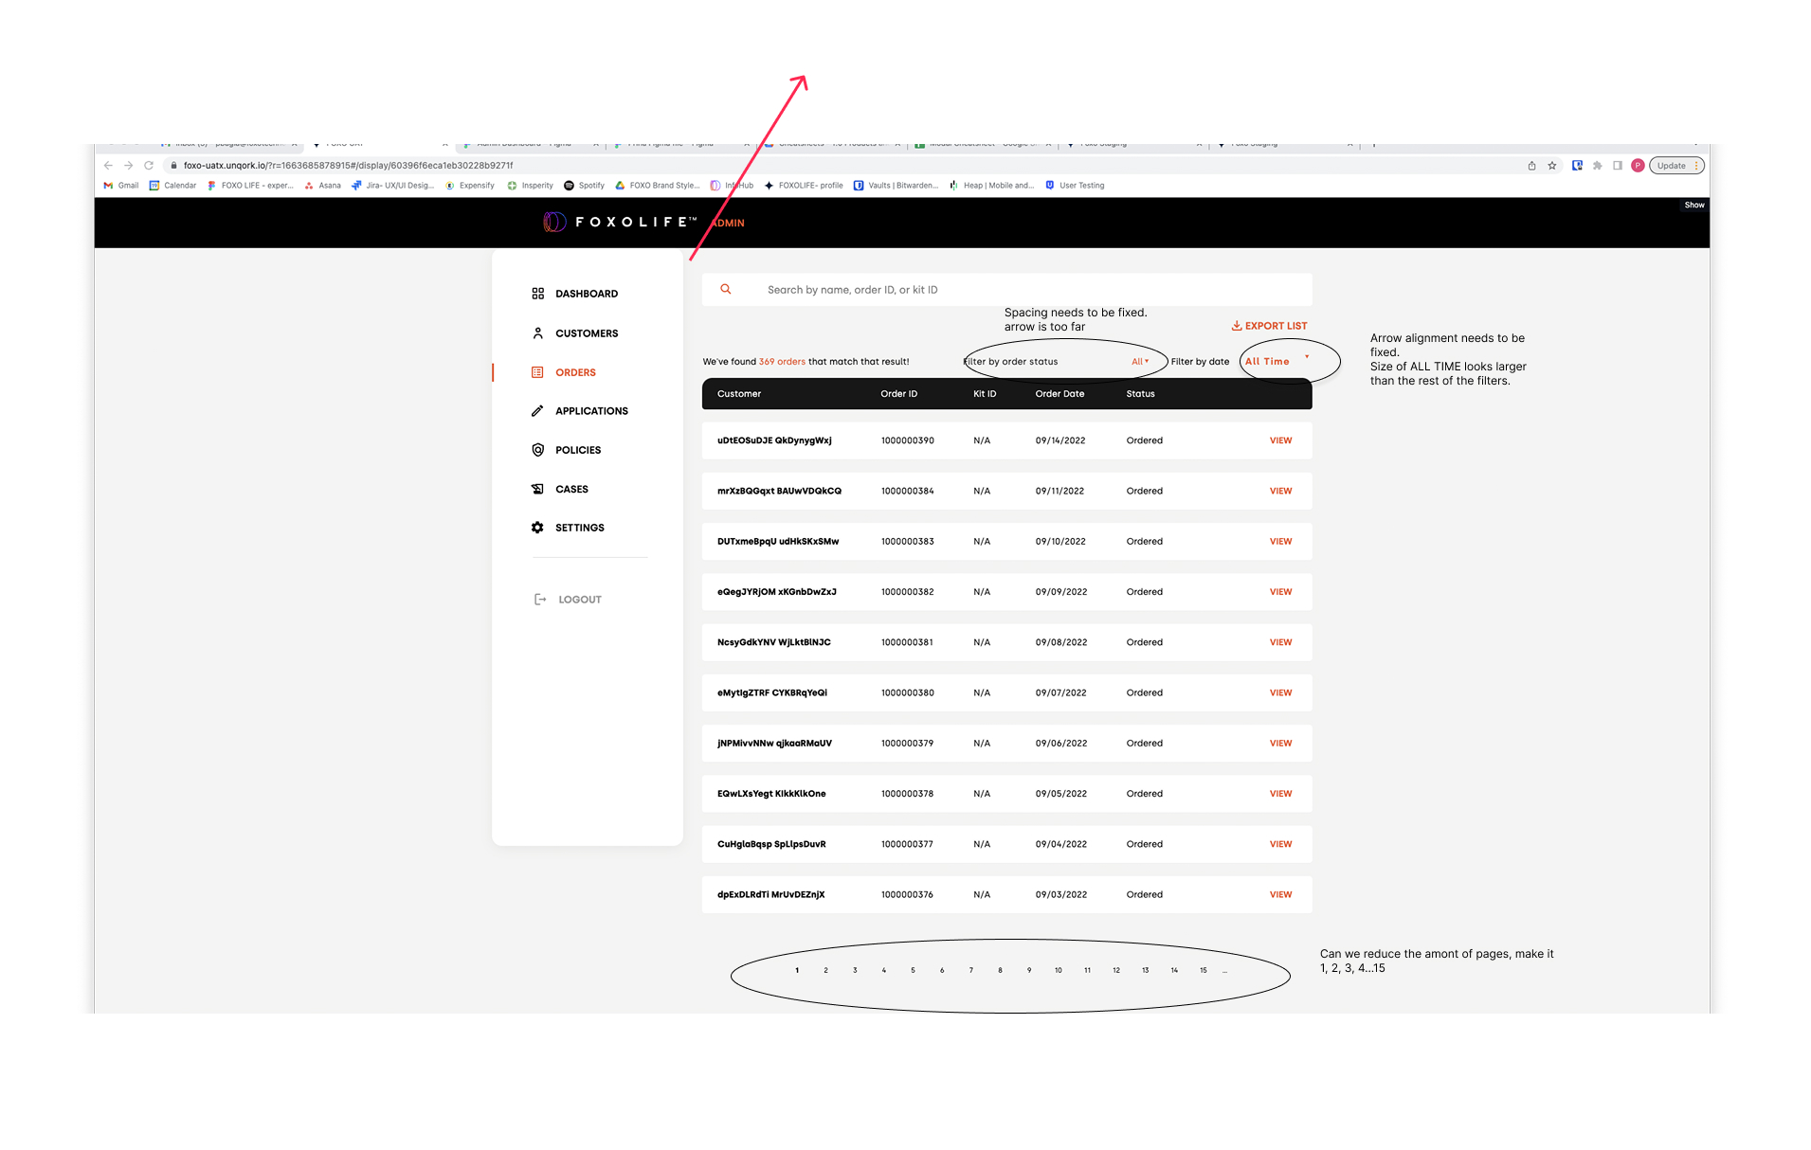This screenshot has height=1150, width=1811.
Task: Click the browser Update button
Action: (x=1675, y=166)
